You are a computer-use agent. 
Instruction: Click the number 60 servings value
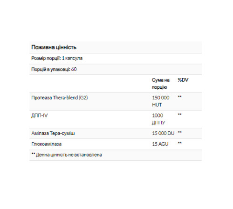tap(74, 69)
